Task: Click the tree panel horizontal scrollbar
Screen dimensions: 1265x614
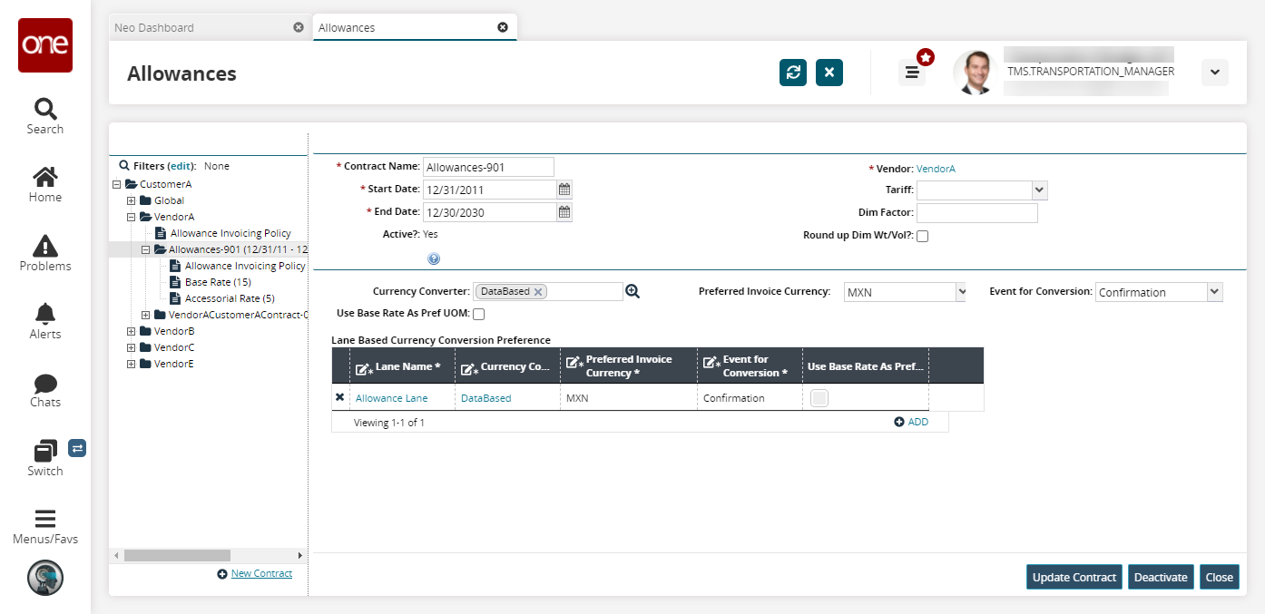Action: [177, 555]
